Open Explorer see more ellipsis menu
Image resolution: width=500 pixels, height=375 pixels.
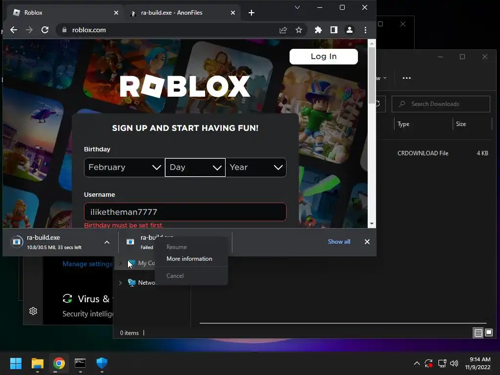point(407,78)
